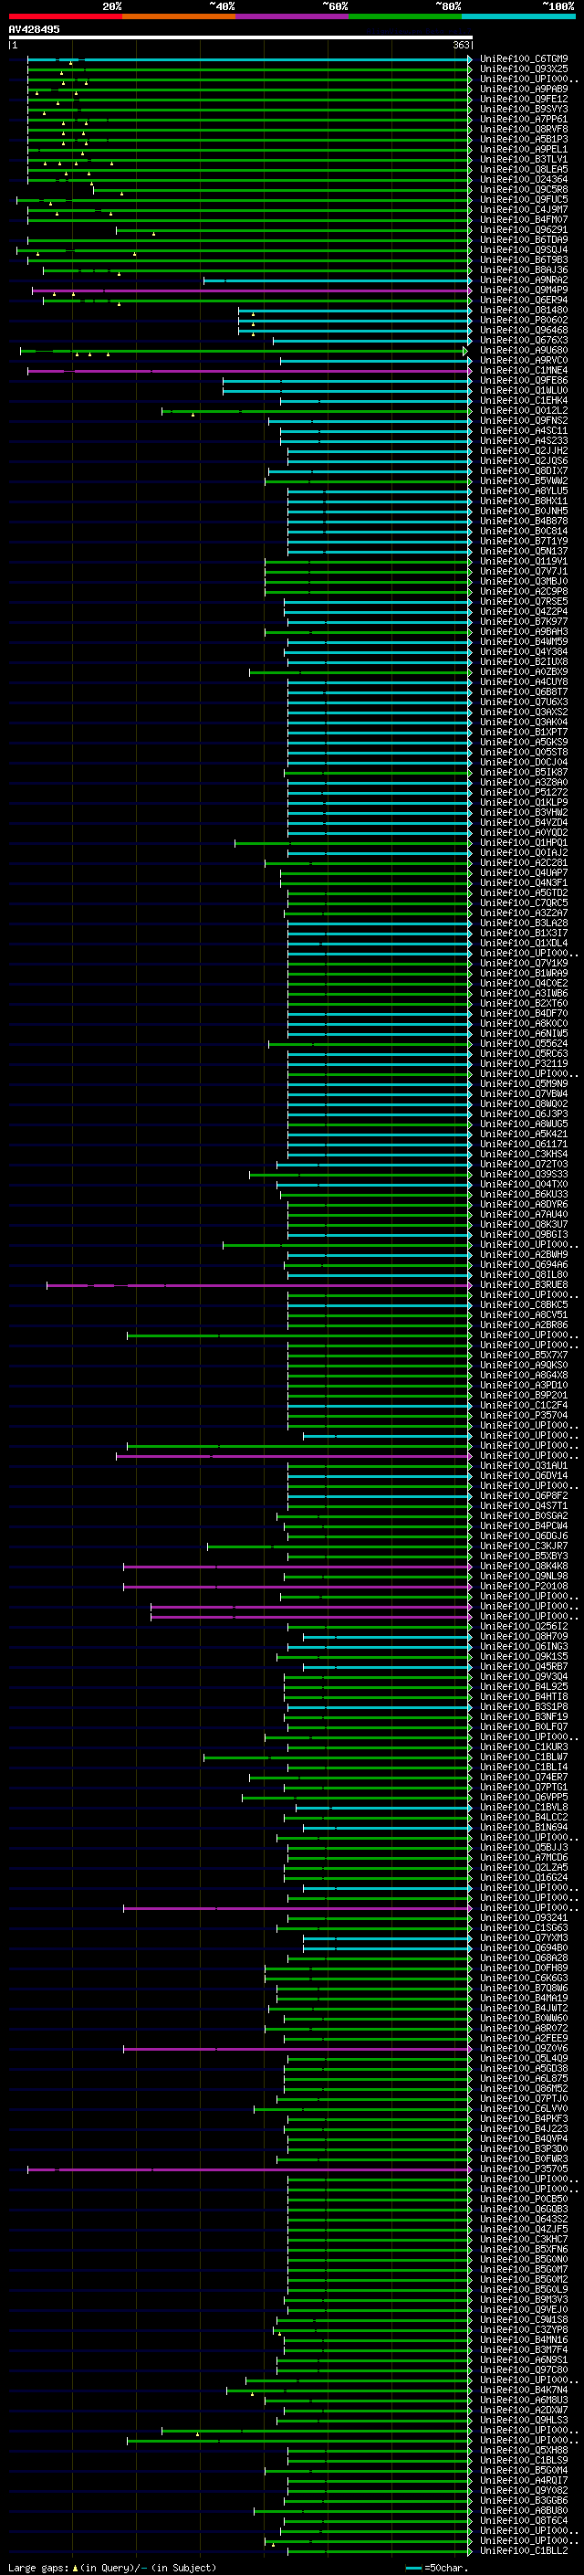The height and width of the screenshot is (2575, 584).
Task: Open hit UniRef100_A7PP61
Action: 523,119
